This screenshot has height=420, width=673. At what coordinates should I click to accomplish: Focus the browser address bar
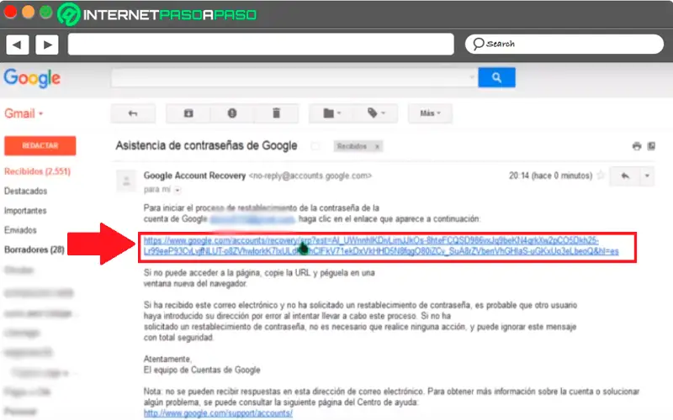[x=261, y=45]
